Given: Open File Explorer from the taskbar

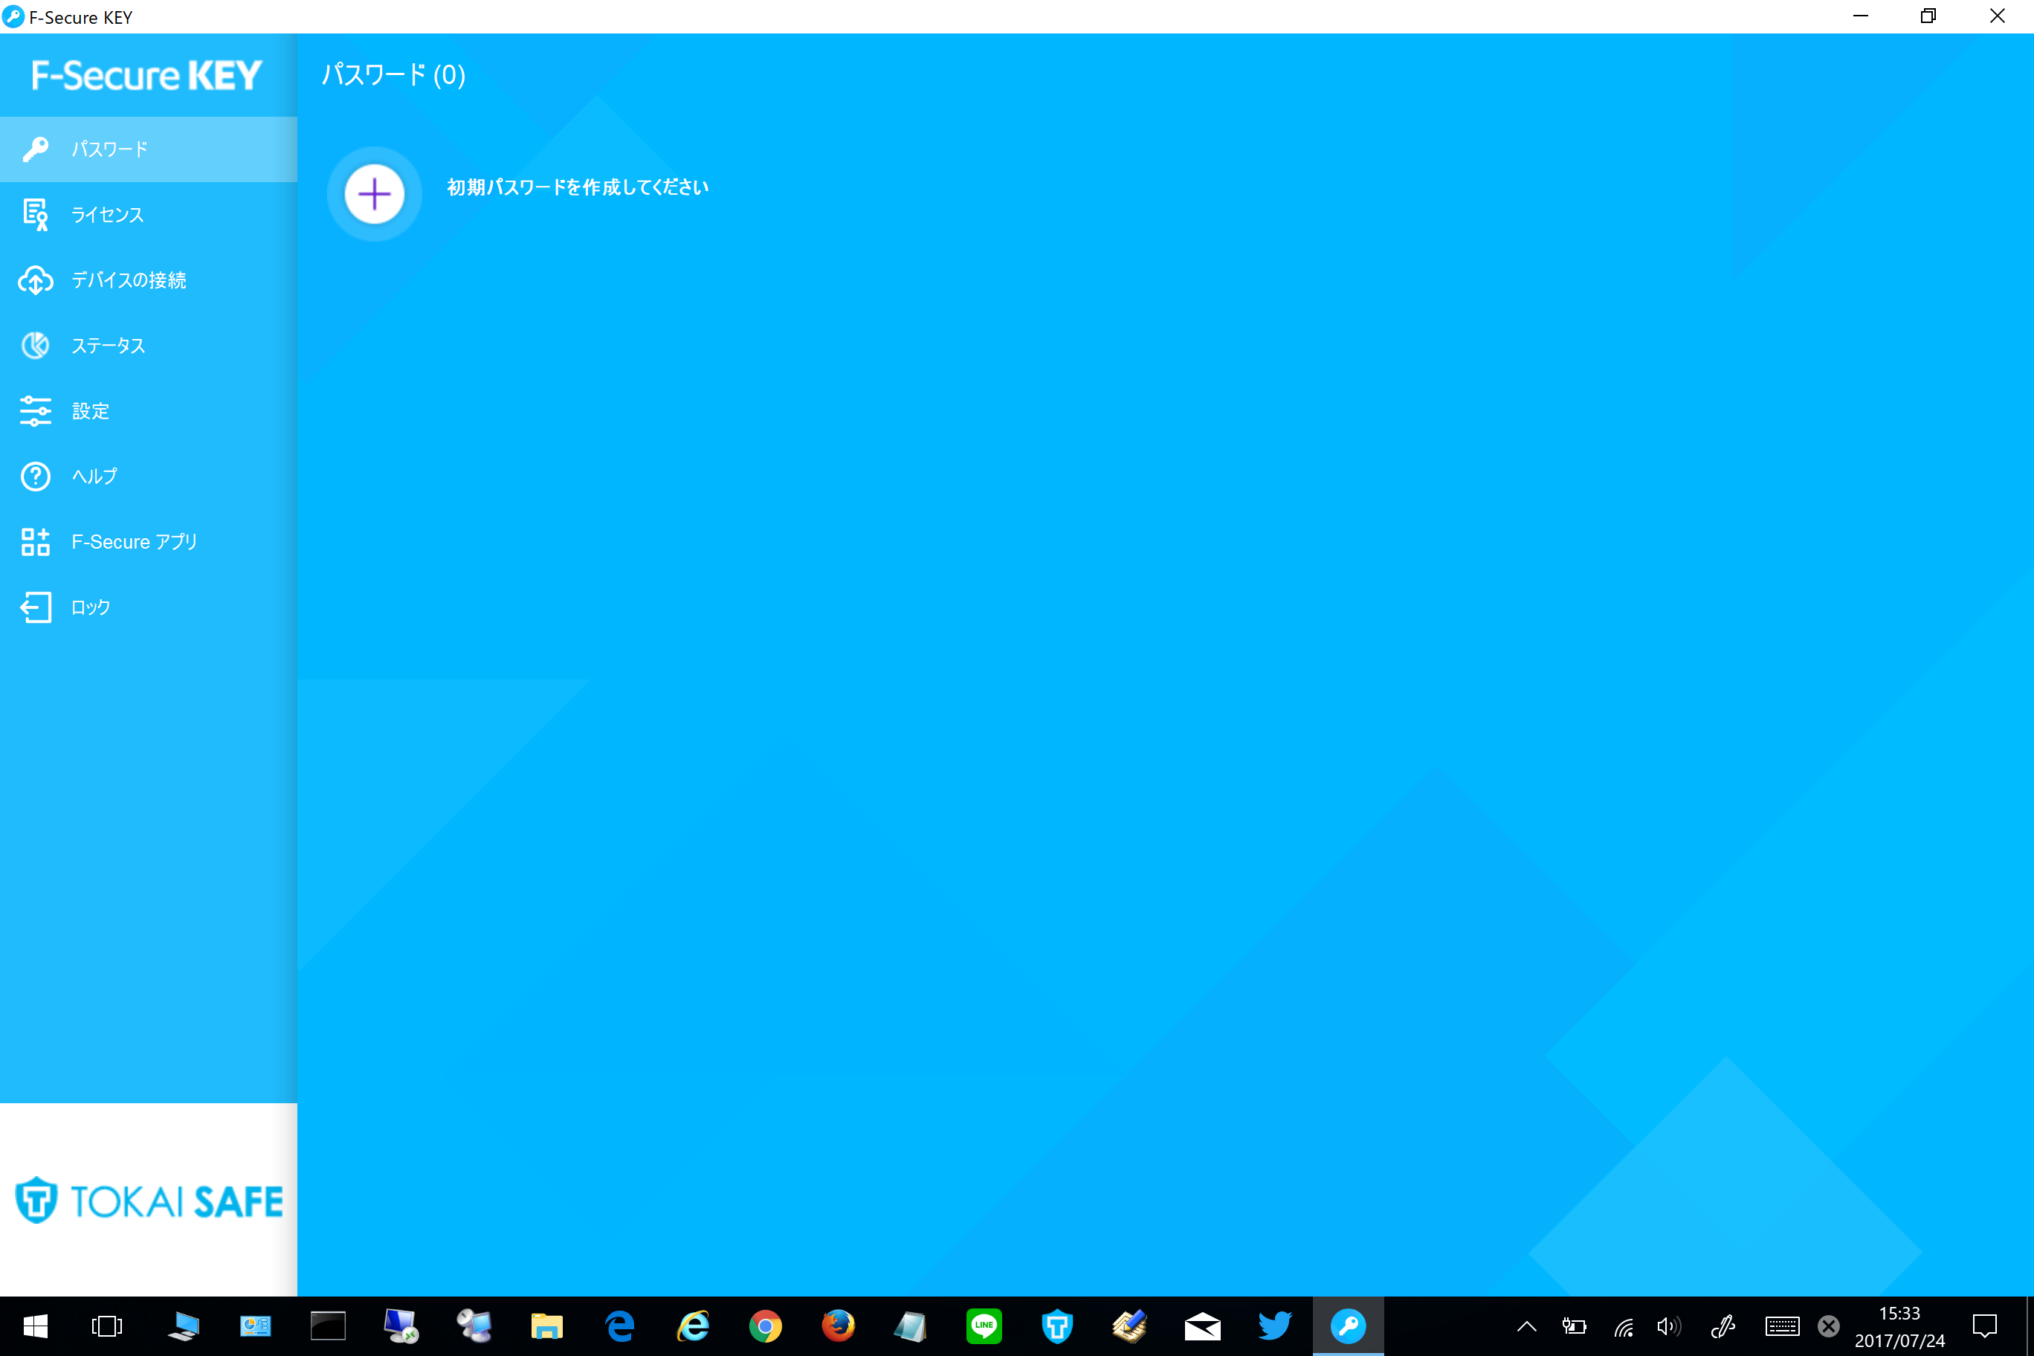Looking at the screenshot, I should pyautogui.click(x=546, y=1326).
